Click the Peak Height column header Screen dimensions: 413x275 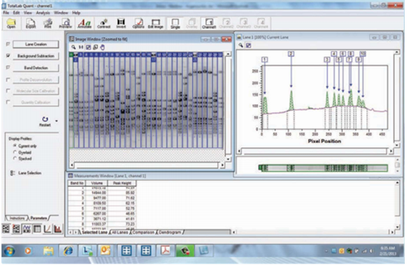[122, 183]
